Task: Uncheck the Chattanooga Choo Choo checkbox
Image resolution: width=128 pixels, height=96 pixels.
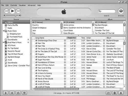Action: (36, 41)
